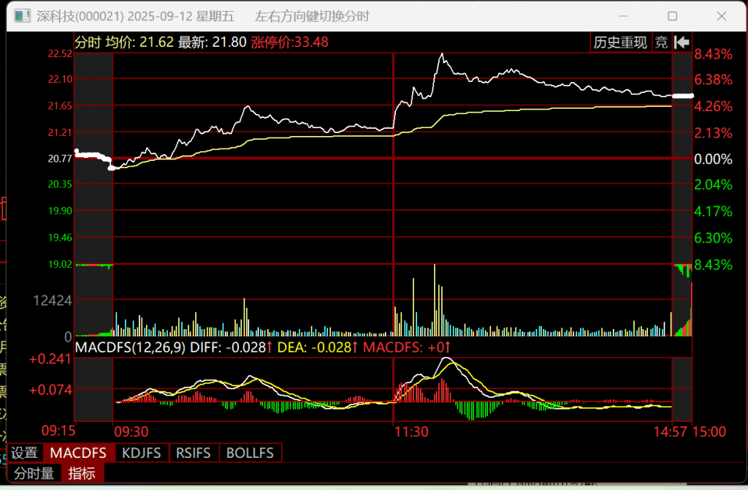Switch to the MACDFS indicator tab
The image size is (748, 490).
coord(78,453)
